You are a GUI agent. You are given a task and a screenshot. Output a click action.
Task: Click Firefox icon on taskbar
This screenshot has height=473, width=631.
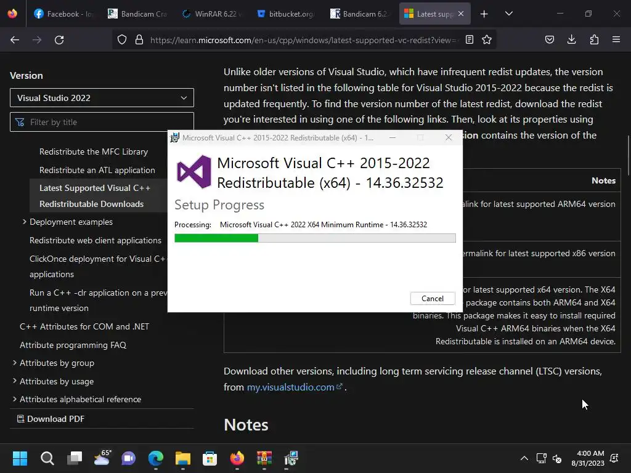(237, 458)
